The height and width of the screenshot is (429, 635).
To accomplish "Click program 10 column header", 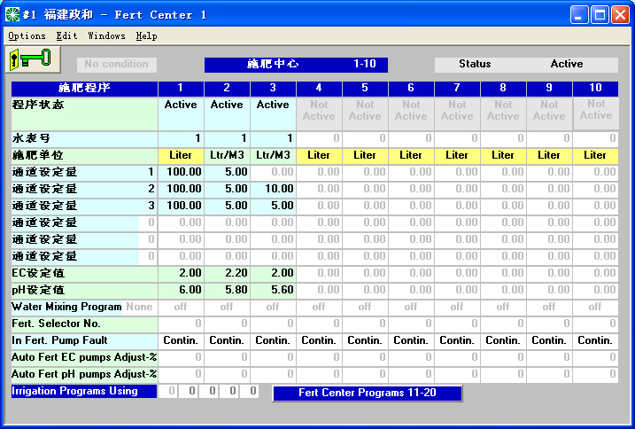I will point(595,88).
